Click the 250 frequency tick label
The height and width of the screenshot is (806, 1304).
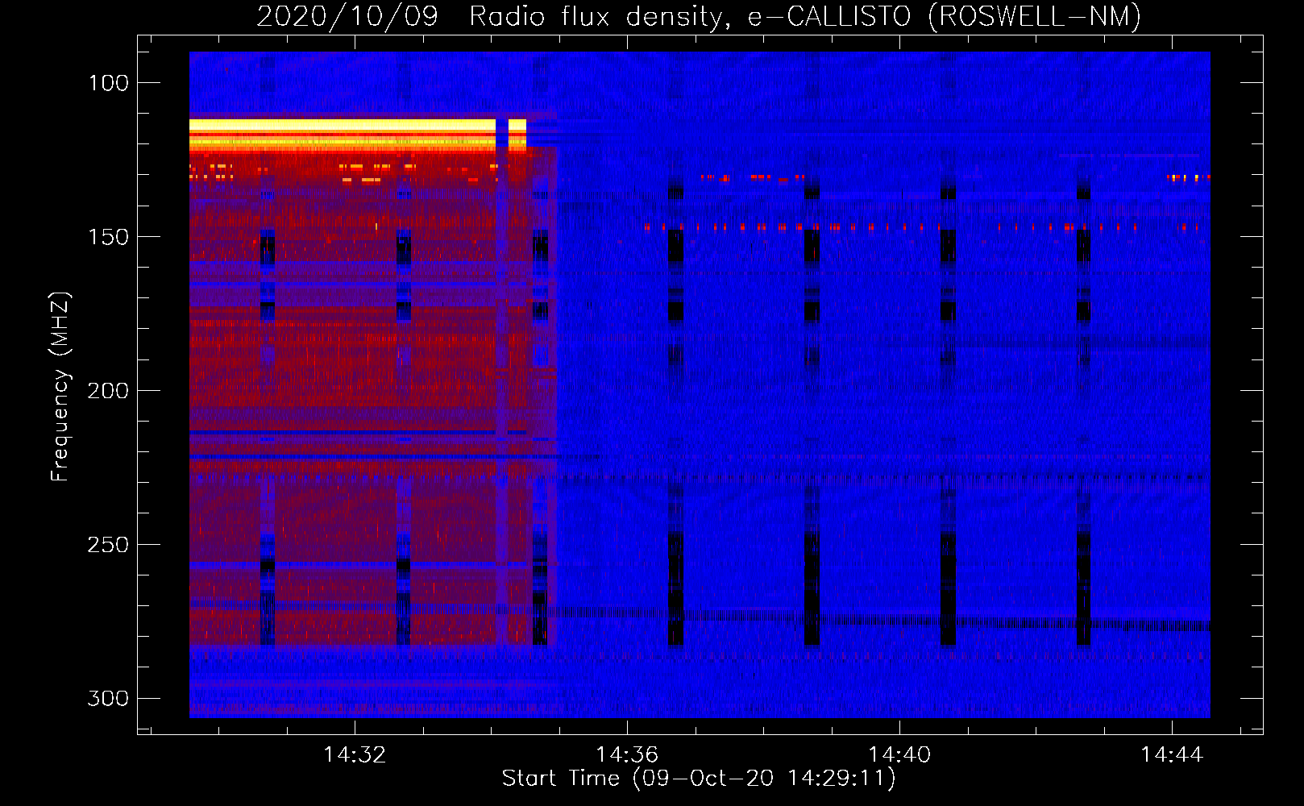pyautogui.click(x=108, y=545)
